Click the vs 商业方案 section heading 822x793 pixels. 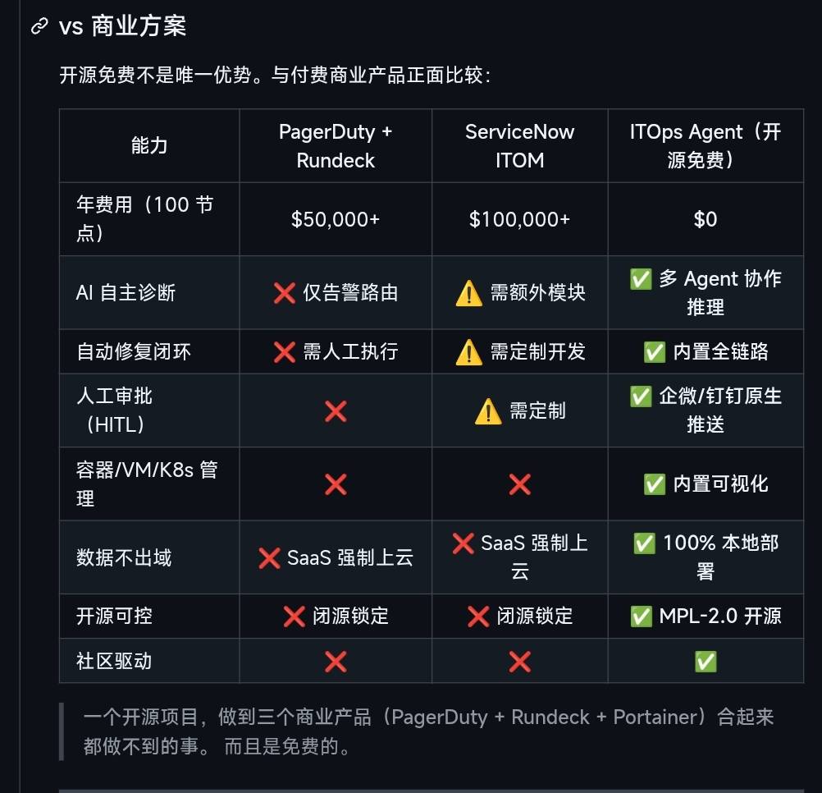click(x=123, y=25)
